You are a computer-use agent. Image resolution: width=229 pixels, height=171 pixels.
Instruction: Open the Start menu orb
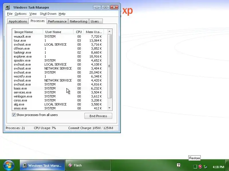click(9, 165)
